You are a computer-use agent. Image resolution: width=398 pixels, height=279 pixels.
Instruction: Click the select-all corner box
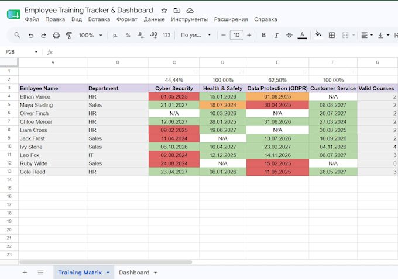(x=9, y=62)
